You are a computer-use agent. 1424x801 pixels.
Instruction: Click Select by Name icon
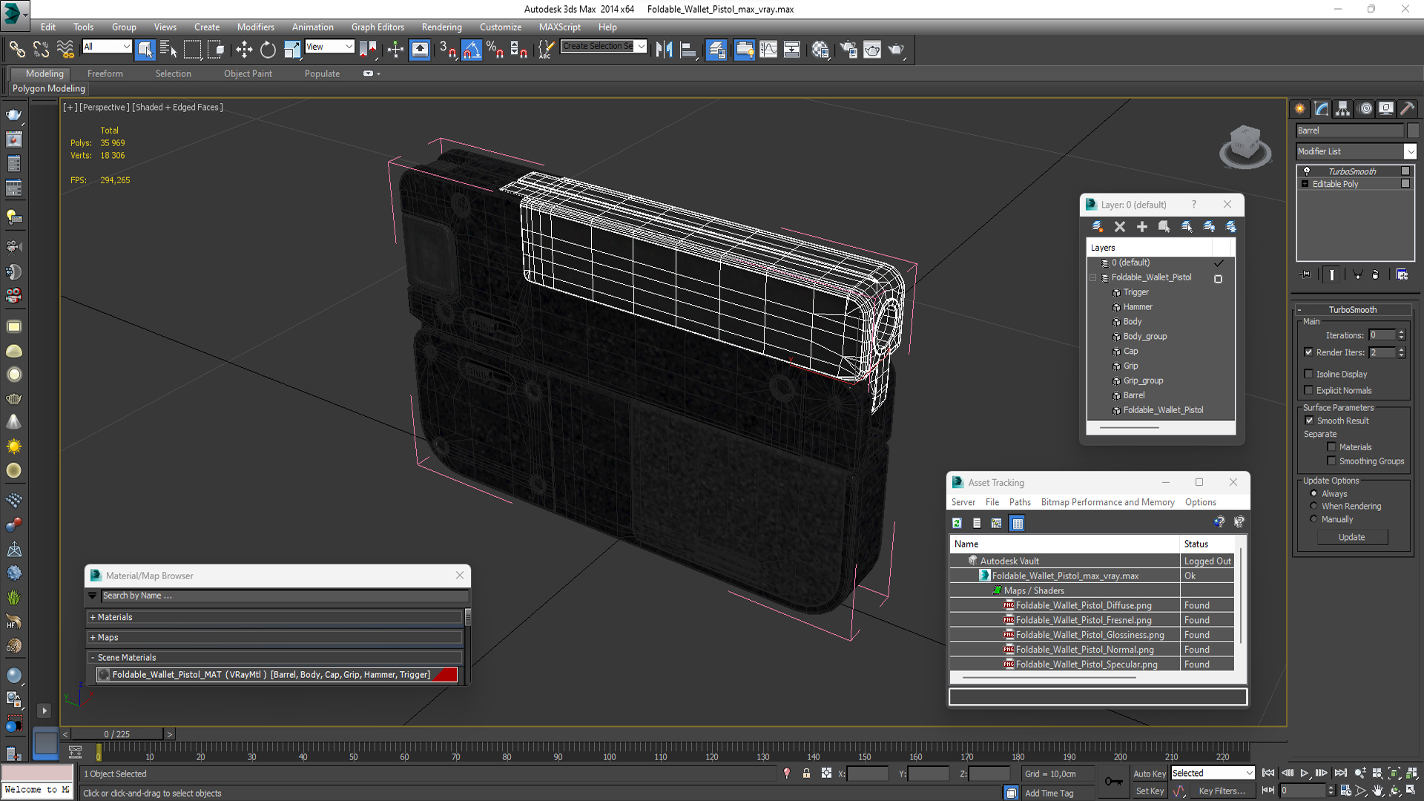(x=168, y=50)
